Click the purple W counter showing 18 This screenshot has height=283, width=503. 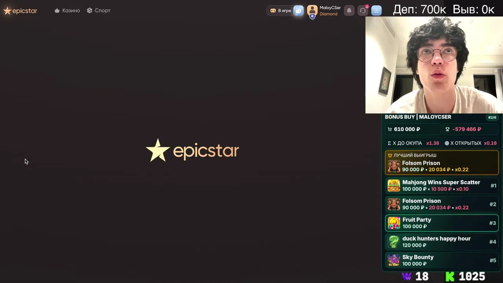415,276
